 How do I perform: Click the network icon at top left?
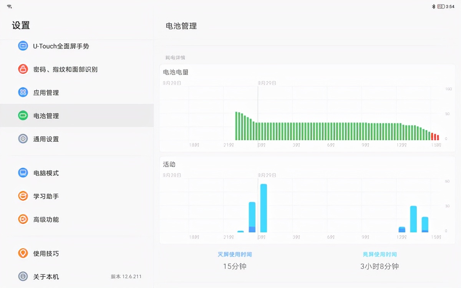pos(10,6)
